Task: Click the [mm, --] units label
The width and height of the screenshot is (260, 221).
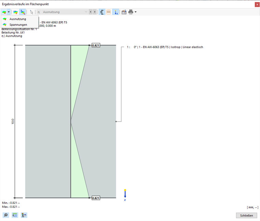Action: point(252,207)
